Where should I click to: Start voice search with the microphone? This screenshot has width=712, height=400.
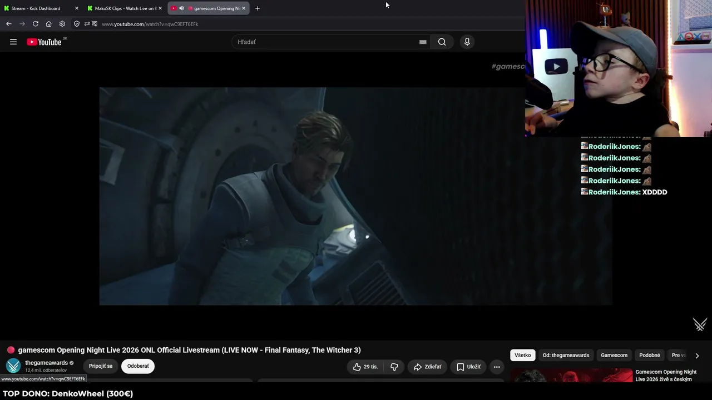pyautogui.click(x=467, y=42)
